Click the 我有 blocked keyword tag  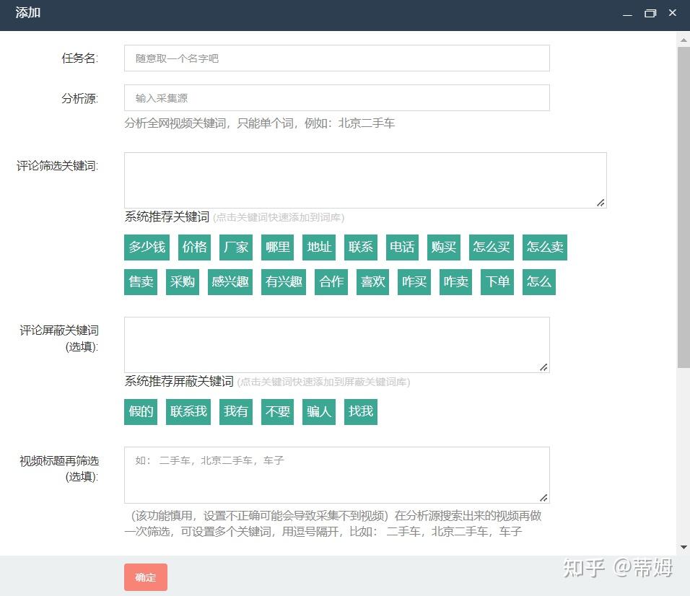pos(236,412)
